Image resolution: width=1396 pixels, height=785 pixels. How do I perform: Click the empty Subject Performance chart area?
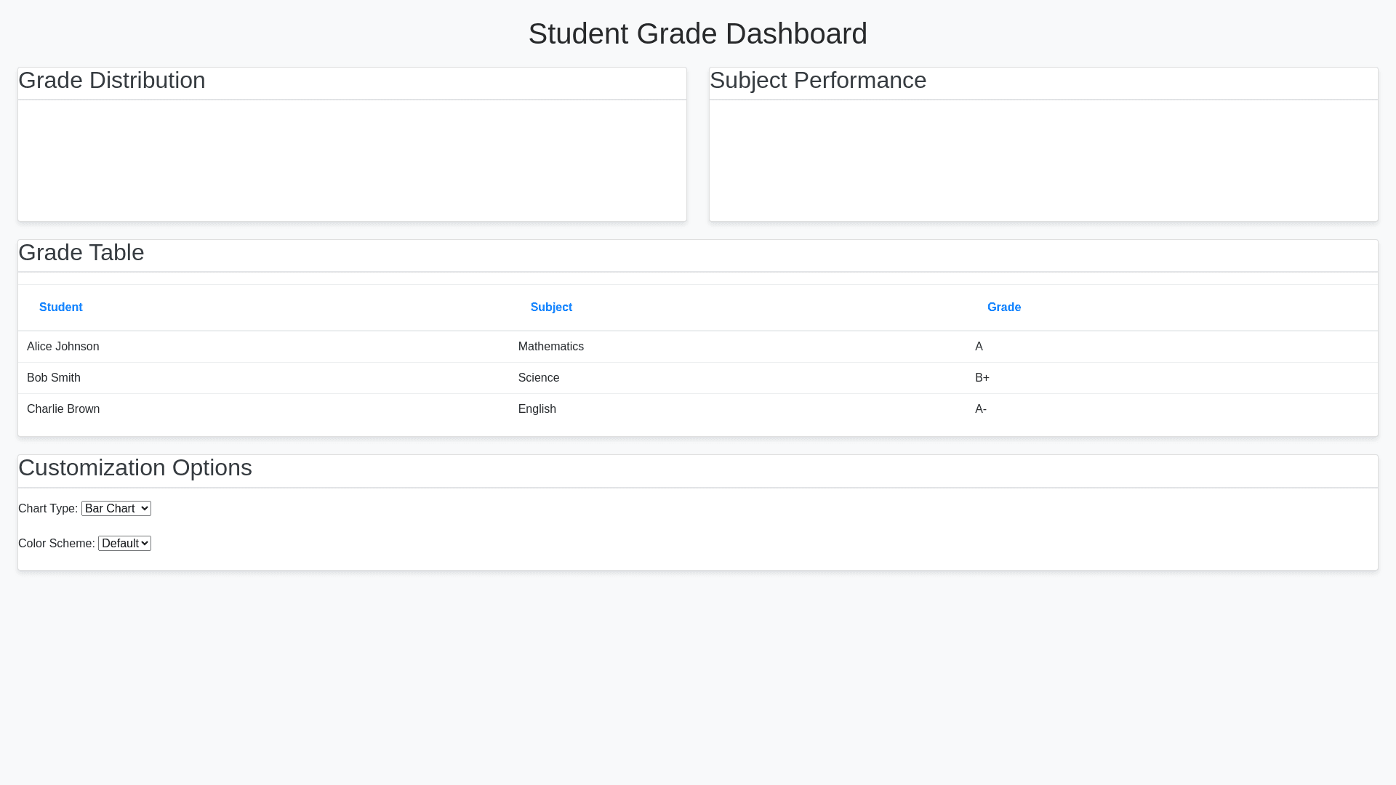click(x=1043, y=160)
